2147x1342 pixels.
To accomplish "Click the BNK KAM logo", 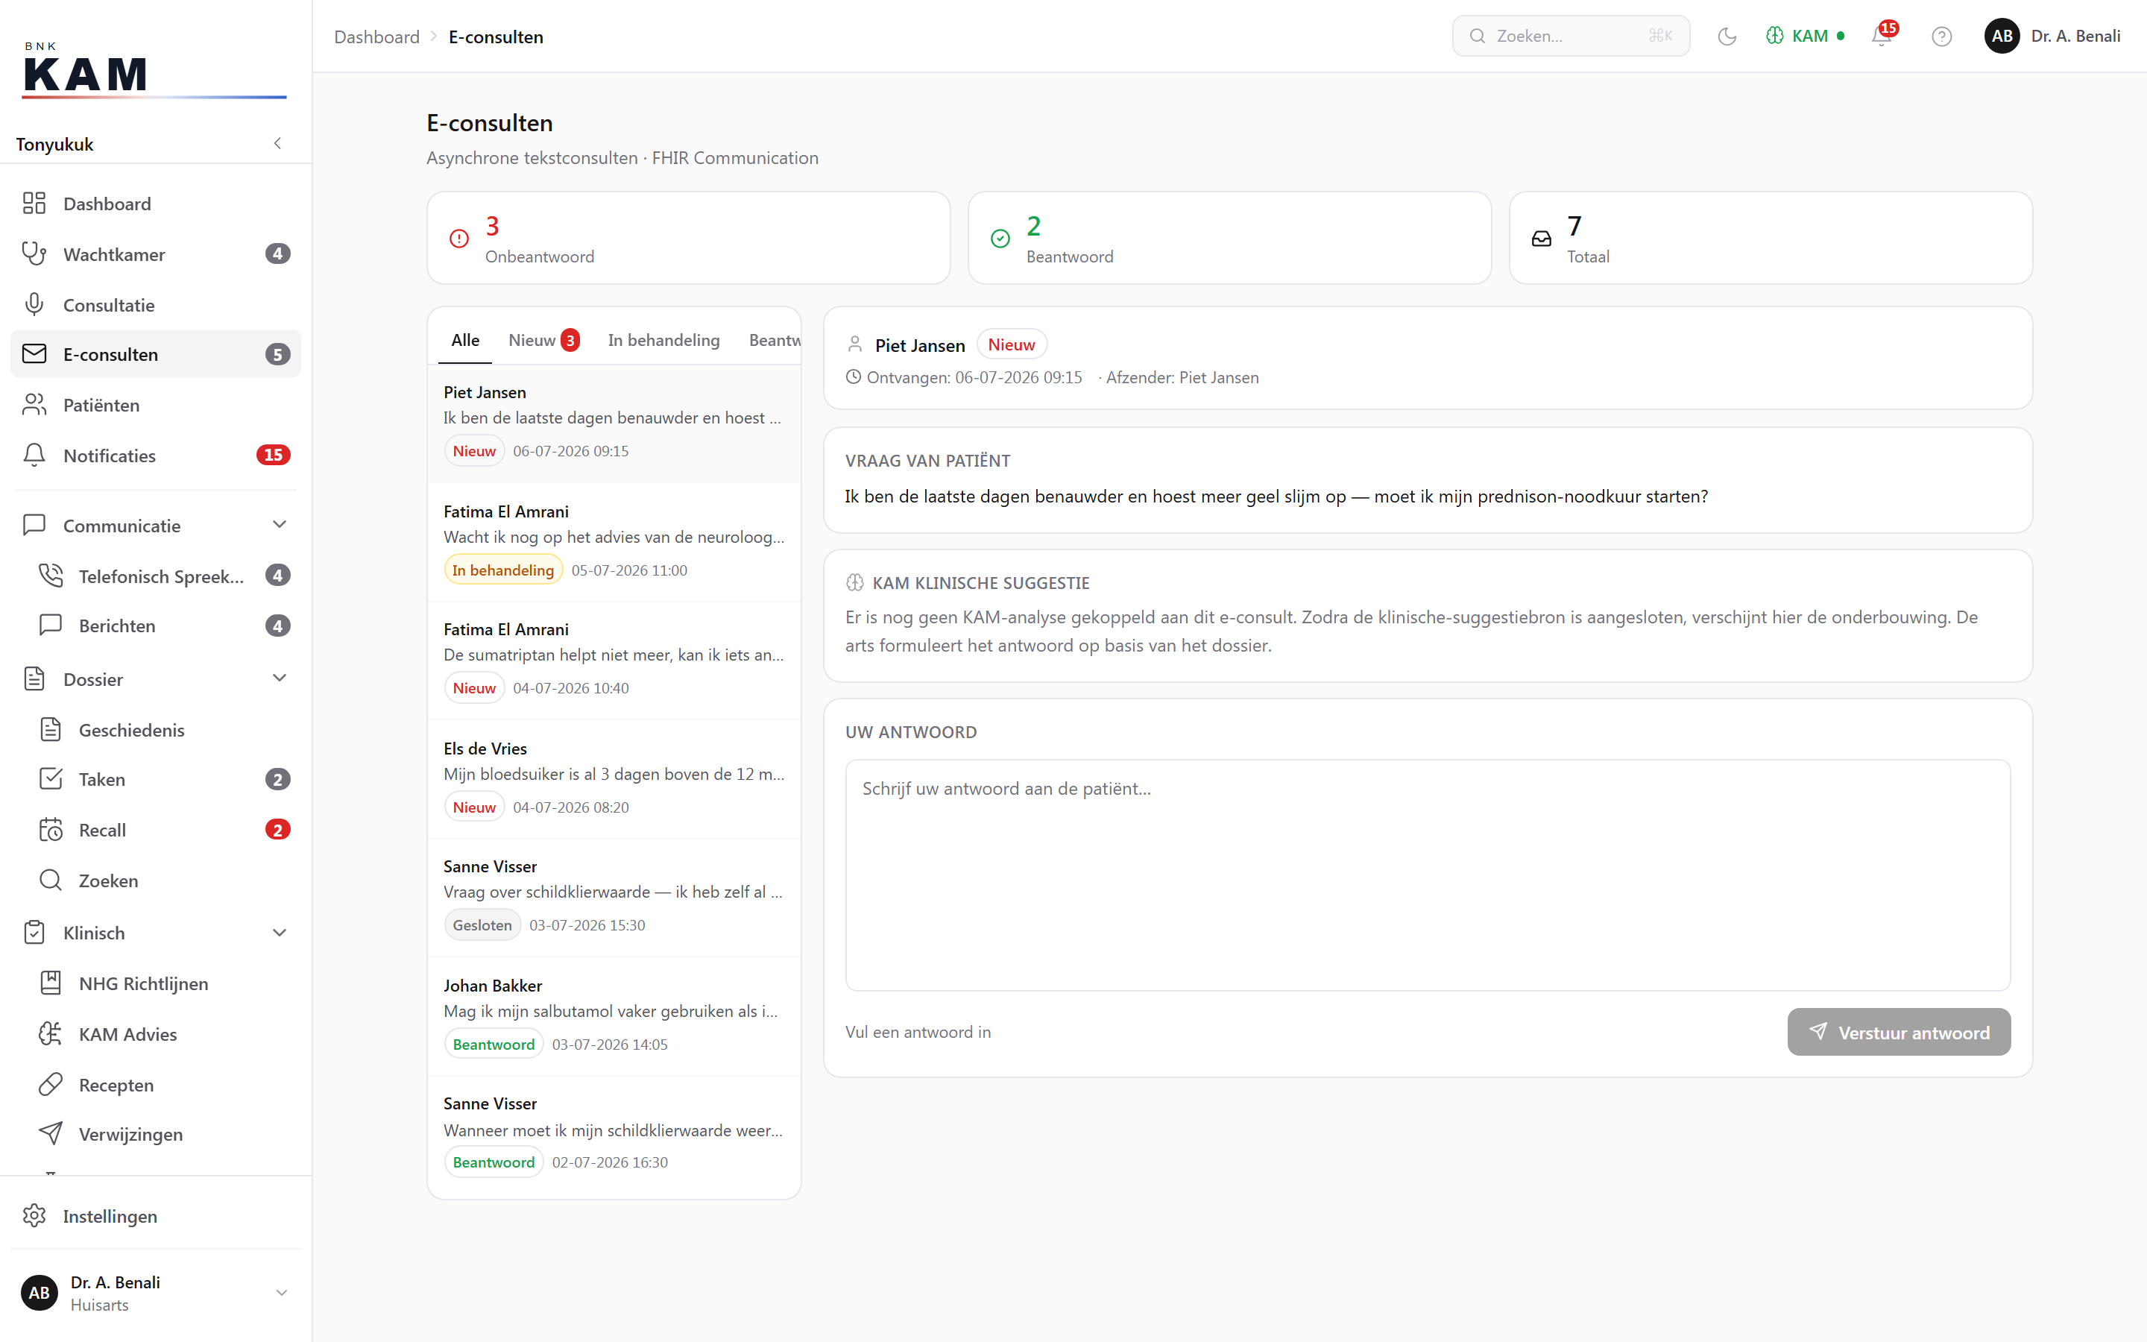I will tap(153, 69).
